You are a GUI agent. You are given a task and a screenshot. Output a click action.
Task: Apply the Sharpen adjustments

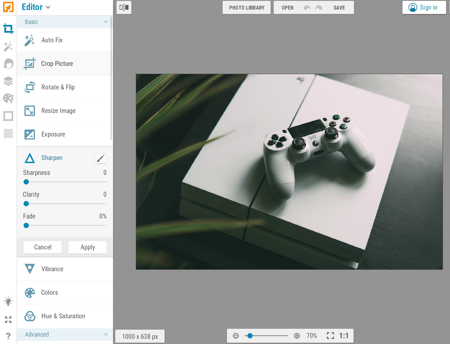(x=88, y=247)
